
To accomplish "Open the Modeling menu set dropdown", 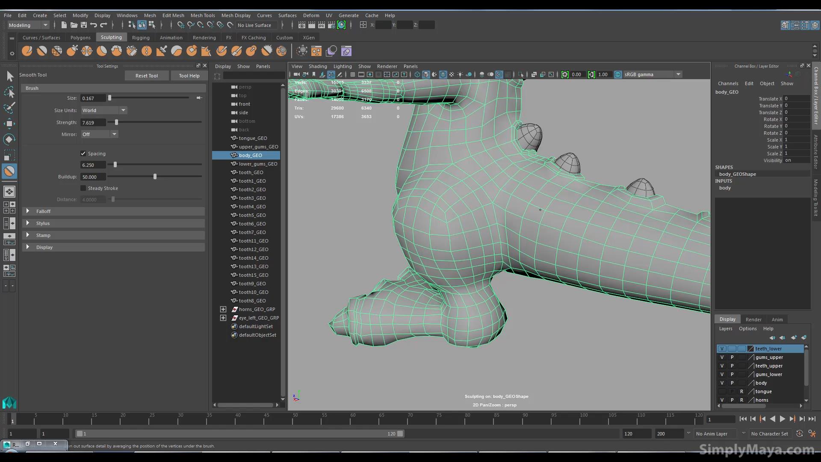I will coord(28,25).
